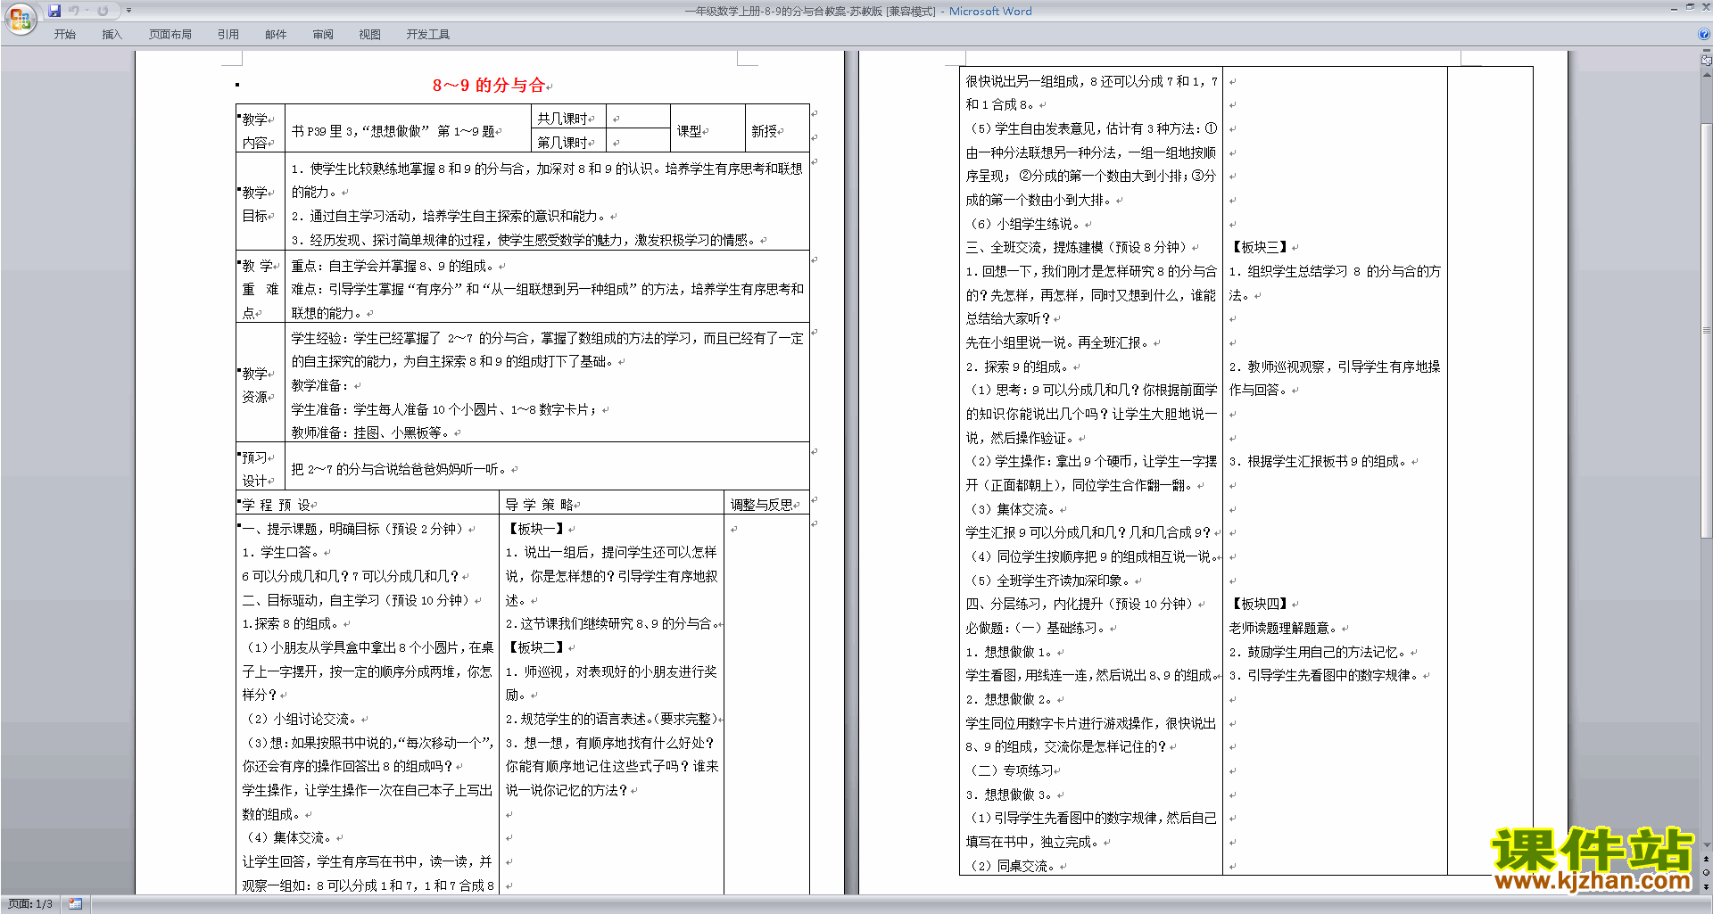1713x914 pixels.
Task: Select the 引用 ribbon tab
Action: [x=228, y=35]
